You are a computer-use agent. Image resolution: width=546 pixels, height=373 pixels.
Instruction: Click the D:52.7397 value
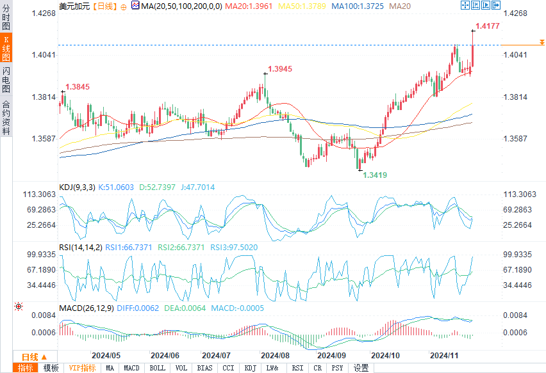pyautogui.click(x=157, y=187)
